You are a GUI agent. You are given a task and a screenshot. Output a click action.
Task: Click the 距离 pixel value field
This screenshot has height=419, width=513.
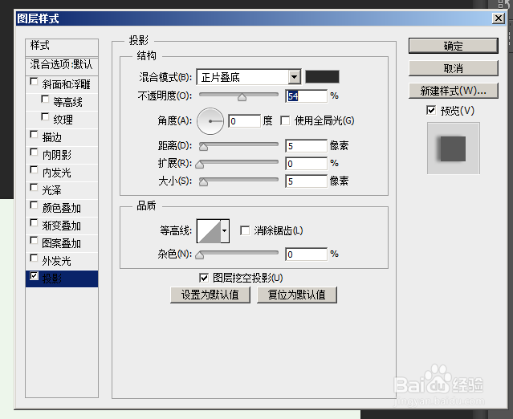(x=306, y=146)
